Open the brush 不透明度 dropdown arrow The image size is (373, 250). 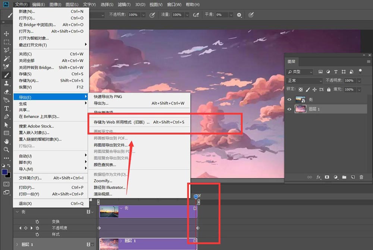click(x=143, y=15)
